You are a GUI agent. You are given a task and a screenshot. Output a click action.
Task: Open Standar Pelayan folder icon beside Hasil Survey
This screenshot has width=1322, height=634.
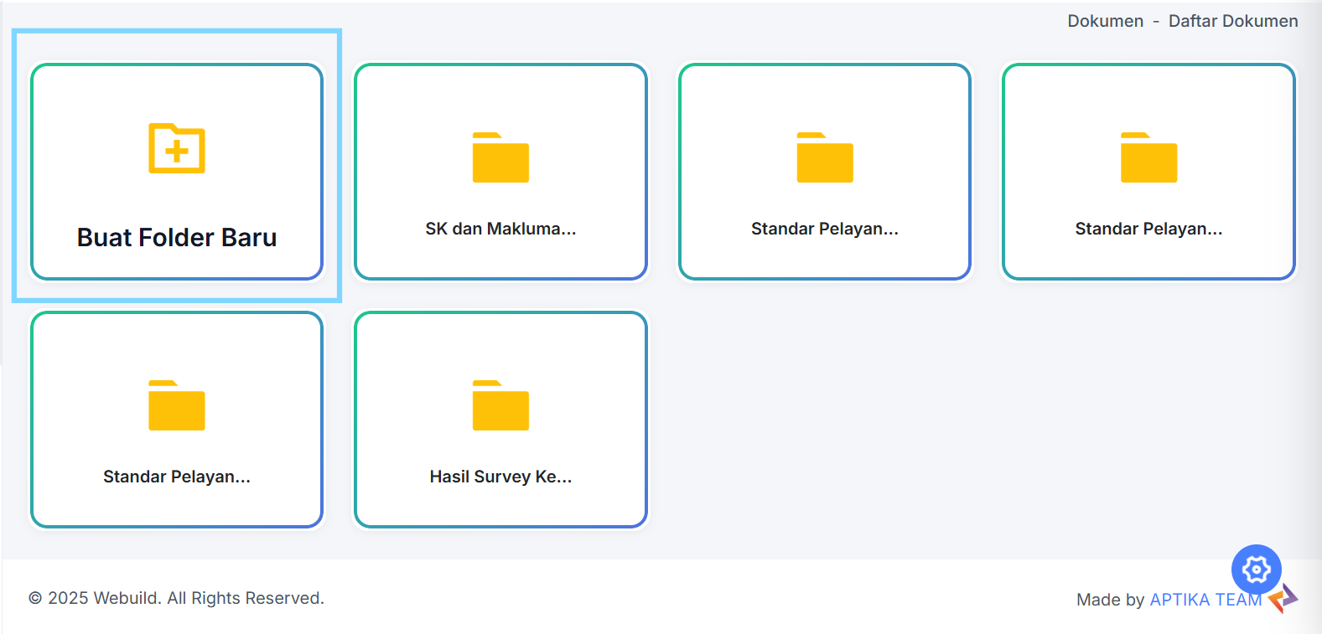point(177,405)
